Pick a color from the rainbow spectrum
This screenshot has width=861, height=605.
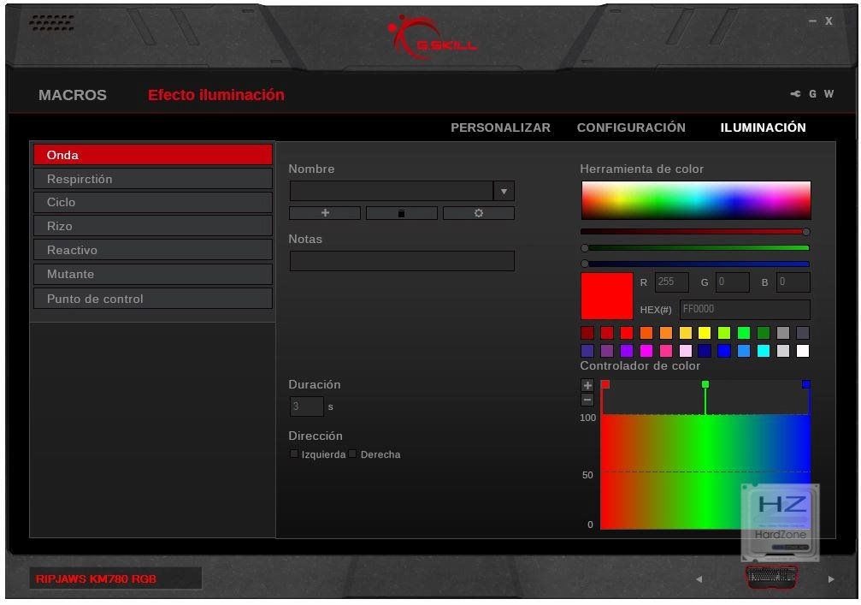[696, 200]
